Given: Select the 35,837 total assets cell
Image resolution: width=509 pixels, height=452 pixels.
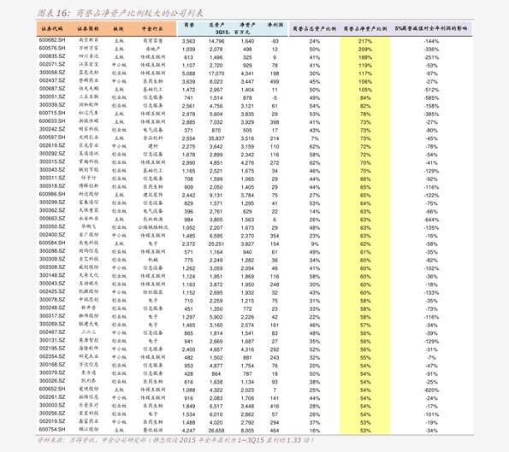Looking at the screenshot, I should [x=216, y=138].
